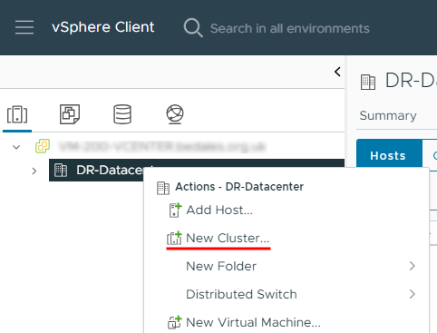Viewport: 437px width, 333px height.
Task: Choose New Virtual Machine... menu entry
Action: pyautogui.click(x=253, y=322)
